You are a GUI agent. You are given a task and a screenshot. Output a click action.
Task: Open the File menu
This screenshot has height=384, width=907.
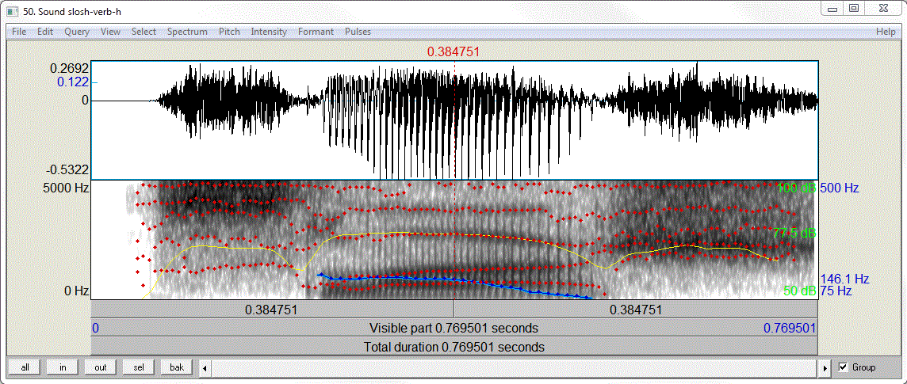[x=19, y=32]
